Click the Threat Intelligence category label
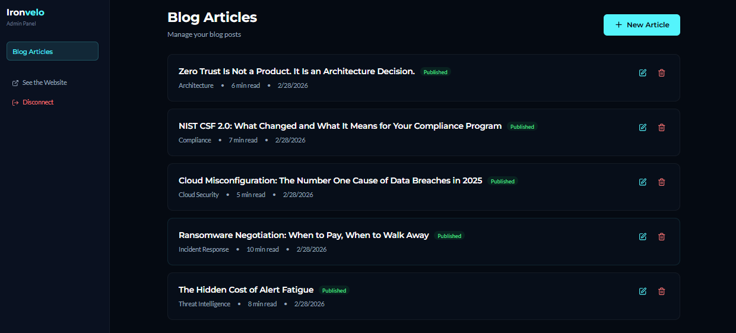 click(x=205, y=304)
